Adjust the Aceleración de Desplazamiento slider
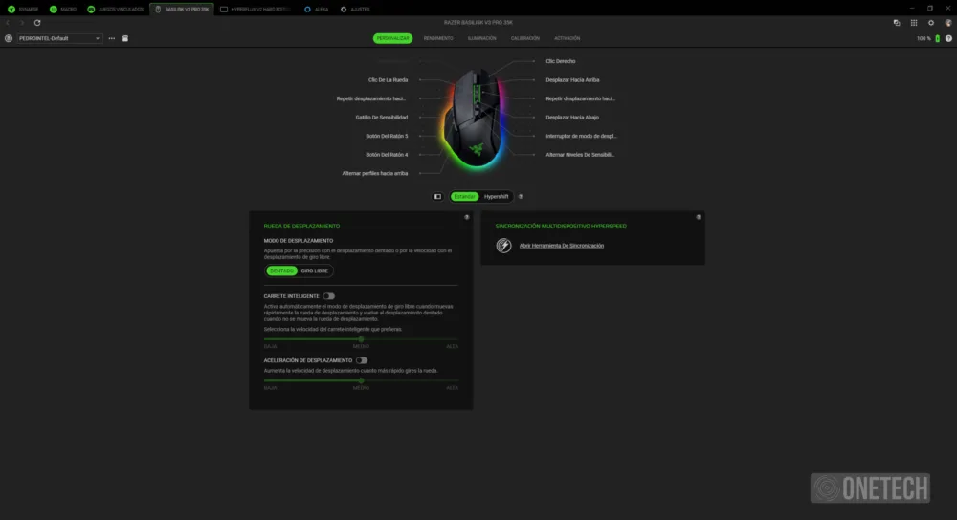Image resolution: width=957 pixels, height=520 pixels. point(361,380)
